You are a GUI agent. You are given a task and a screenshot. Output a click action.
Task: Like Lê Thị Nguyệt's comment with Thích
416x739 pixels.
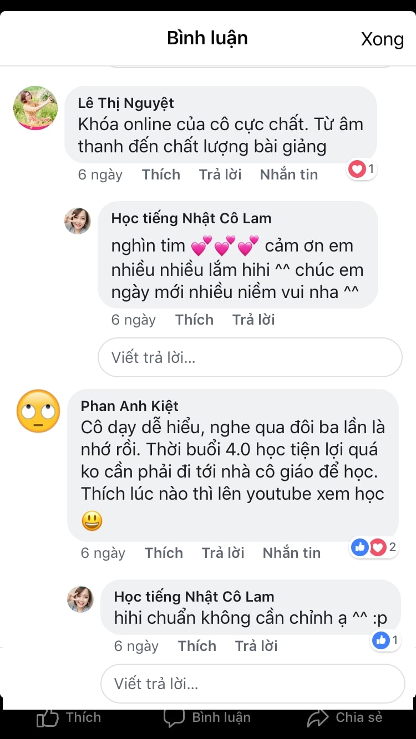tap(161, 175)
